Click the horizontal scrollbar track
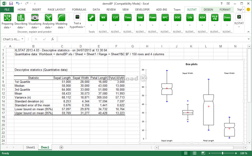Viewport: 252px width, 156px height. [x=196, y=147]
